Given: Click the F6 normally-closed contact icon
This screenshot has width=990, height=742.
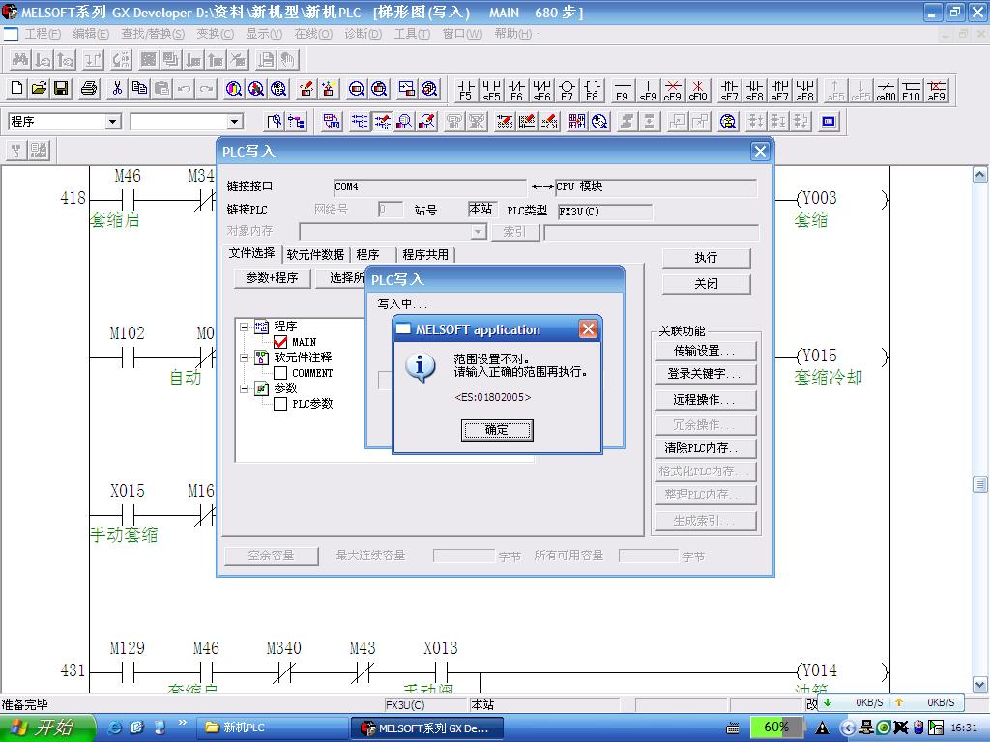Looking at the screenshot, I should click(516, 90).
